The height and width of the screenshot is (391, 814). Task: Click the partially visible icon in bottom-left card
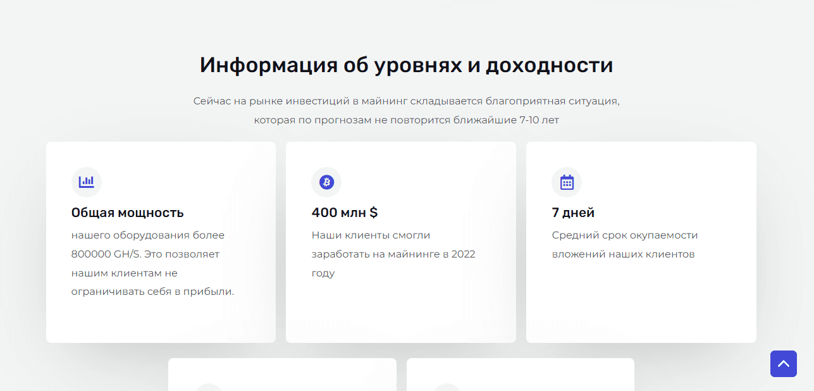tap(209, 387)
